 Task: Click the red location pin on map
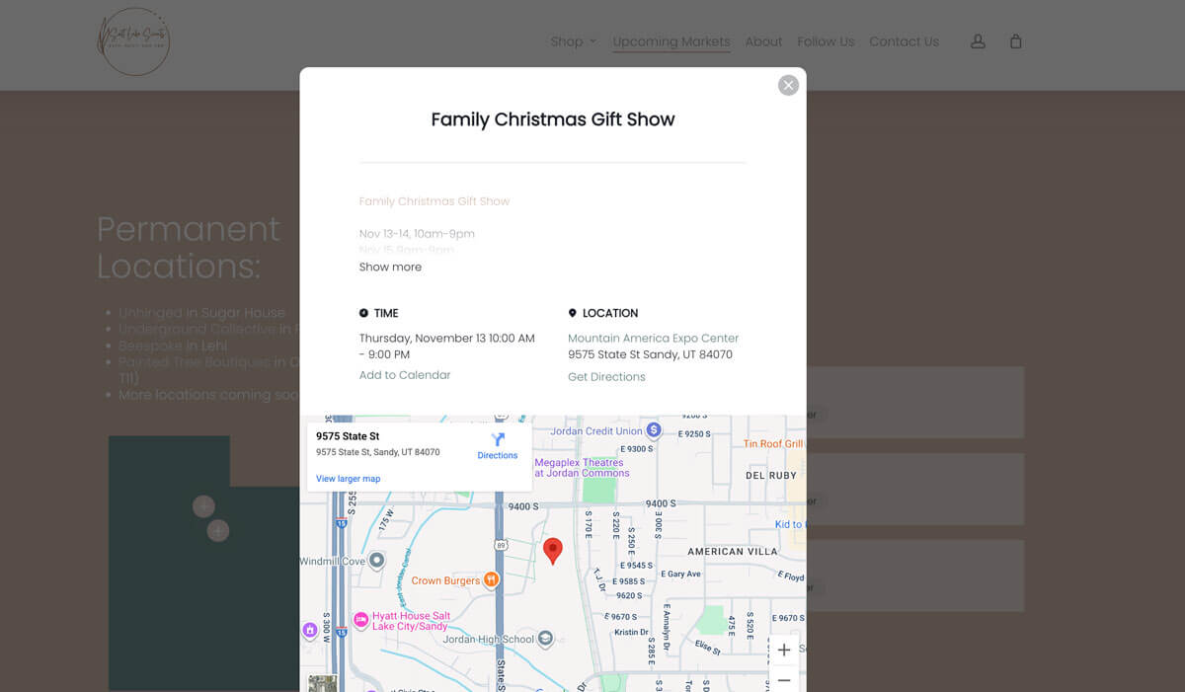553,550
